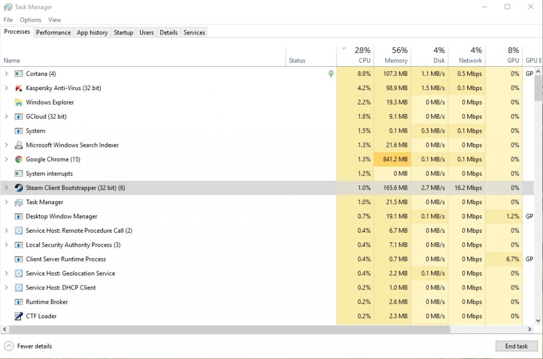The image size is (543, 359).
Task: Expand Microsoft Windows Search Indexer
Action: [x=6, y=145]
